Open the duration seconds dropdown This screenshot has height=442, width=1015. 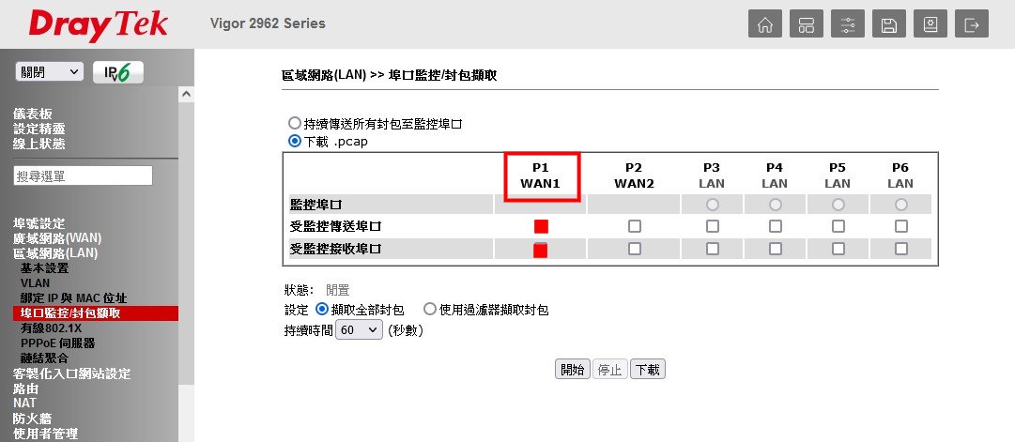(x=360, y=330)
